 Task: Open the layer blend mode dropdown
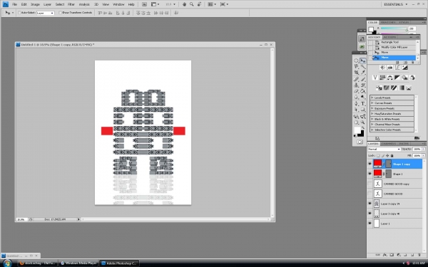point(384,149)
